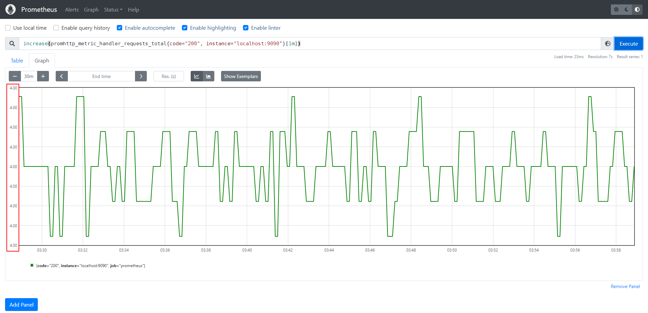
Task: Select the dark mode moon icon
Action: [x=627, y=9]
